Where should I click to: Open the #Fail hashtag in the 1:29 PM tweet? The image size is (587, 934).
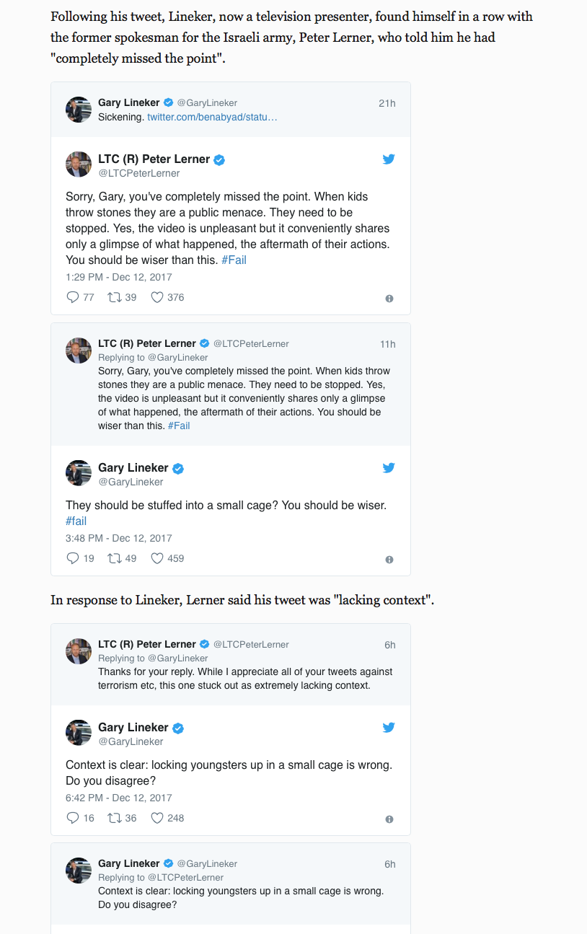click(x=234, y=260)
